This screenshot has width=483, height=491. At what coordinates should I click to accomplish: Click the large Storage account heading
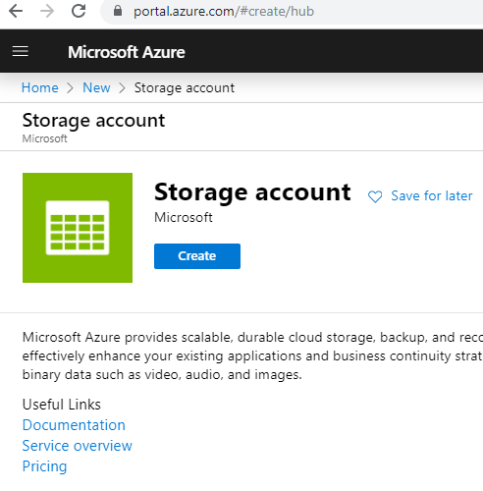(x=252, y=192)
